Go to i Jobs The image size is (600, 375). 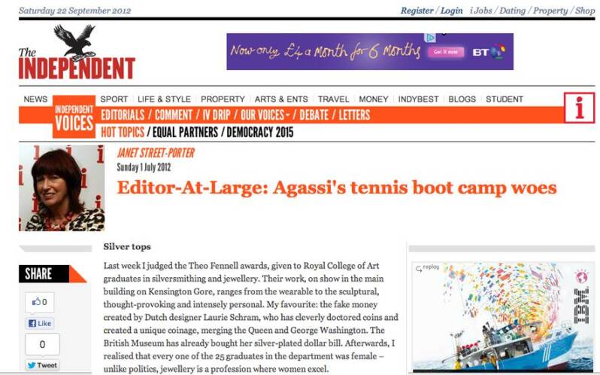pos(481,11)
